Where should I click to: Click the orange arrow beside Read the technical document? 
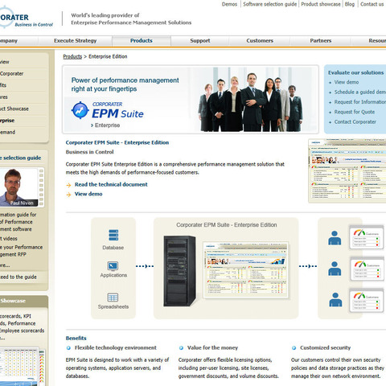pyautogui.click(x=69, y=185)
